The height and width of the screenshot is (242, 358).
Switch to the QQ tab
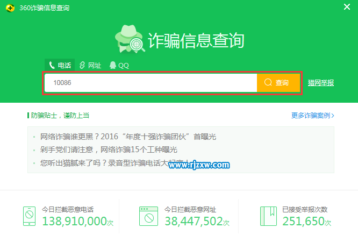tap(119, 66)
